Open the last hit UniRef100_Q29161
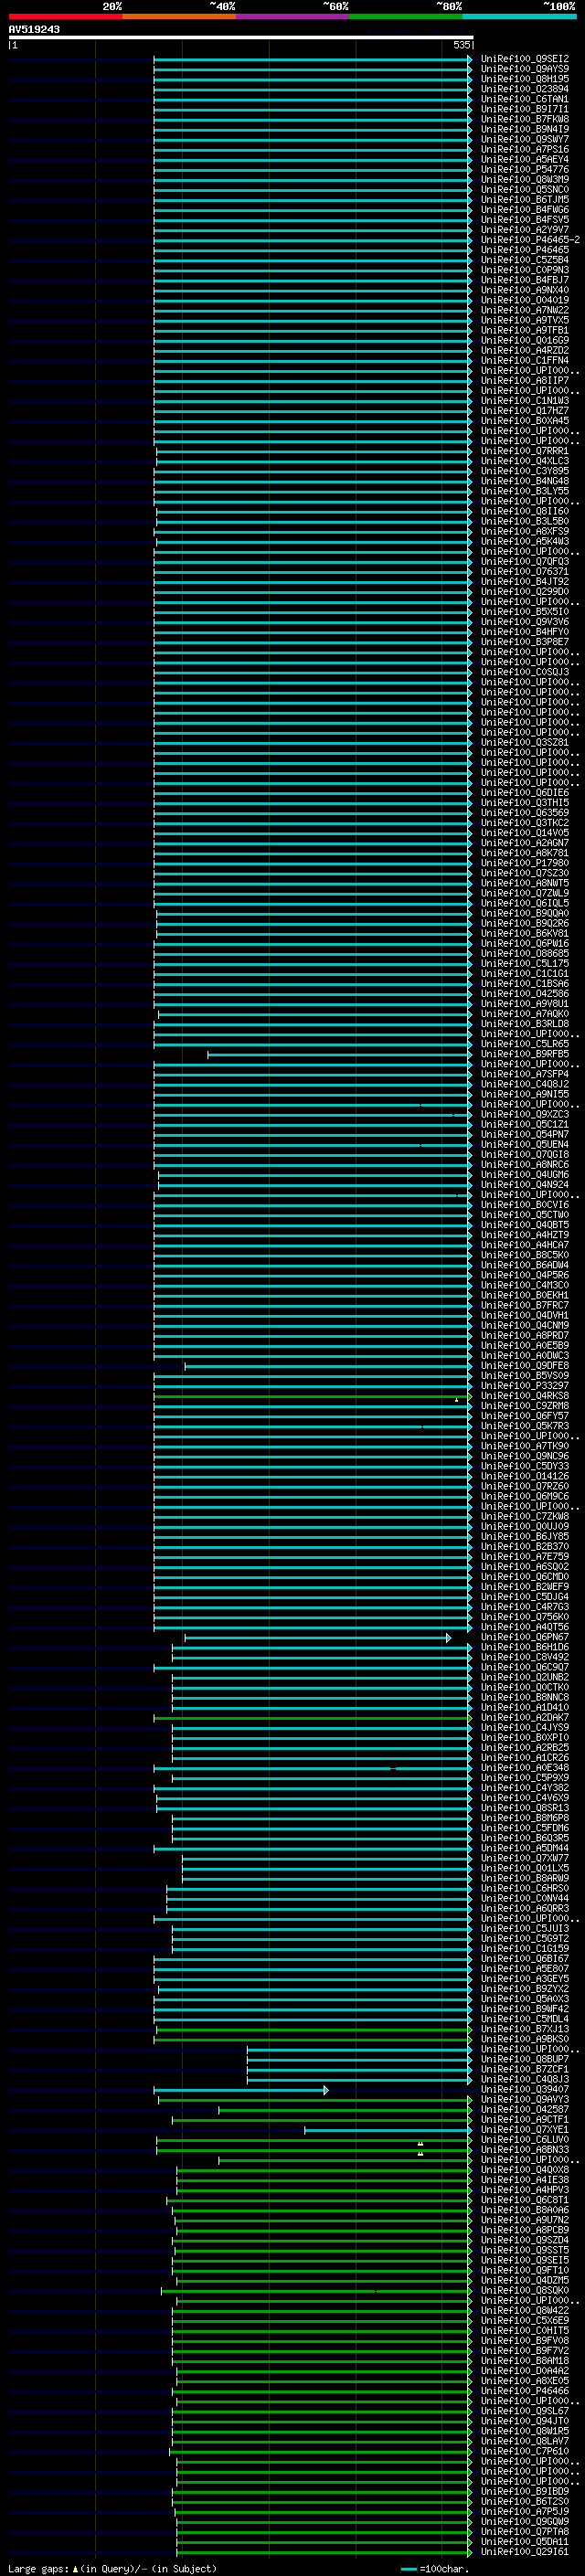This screenshot has width=585, height=2576. click(x=525, y=2551)
